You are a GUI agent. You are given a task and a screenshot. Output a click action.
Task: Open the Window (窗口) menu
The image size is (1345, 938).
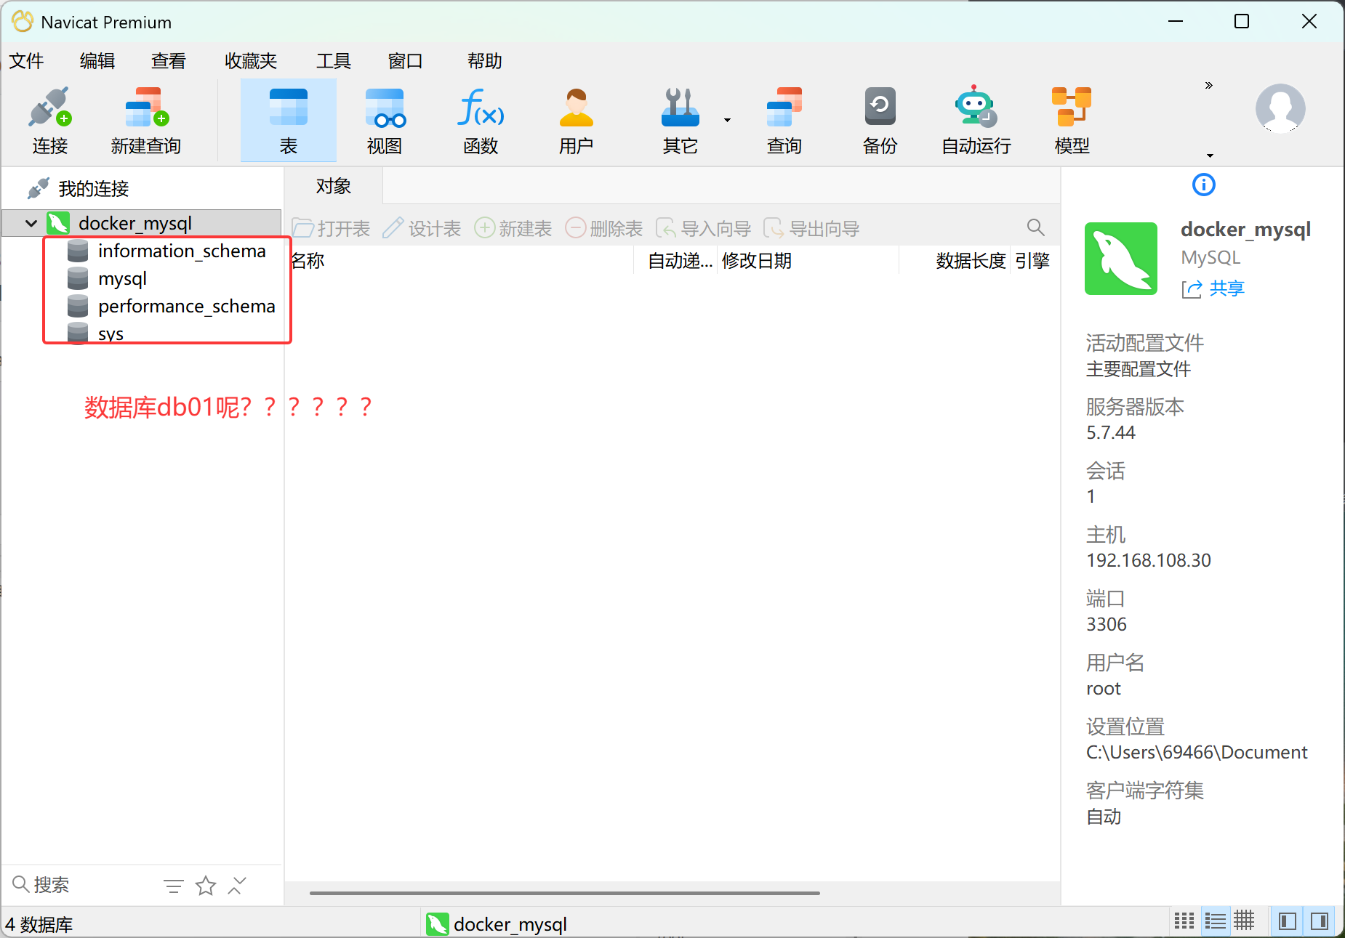(x=405, y=61)
